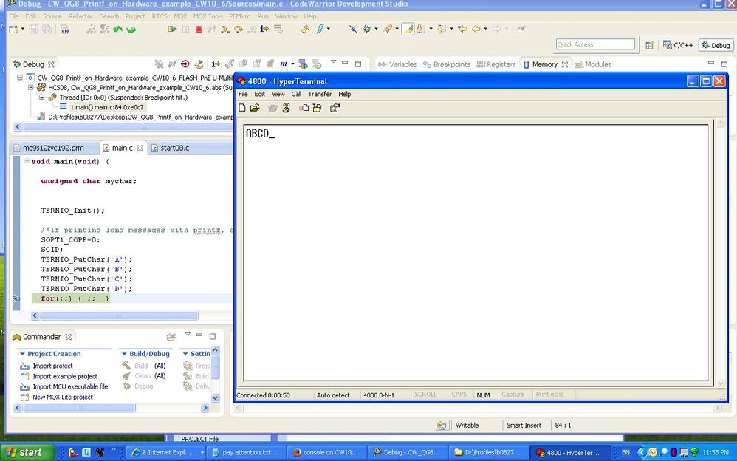Click New Connection icon in HyperTerminal

click(242, 108)
